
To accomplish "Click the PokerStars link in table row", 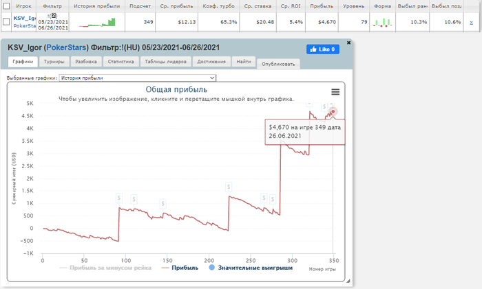I will 25,26.
